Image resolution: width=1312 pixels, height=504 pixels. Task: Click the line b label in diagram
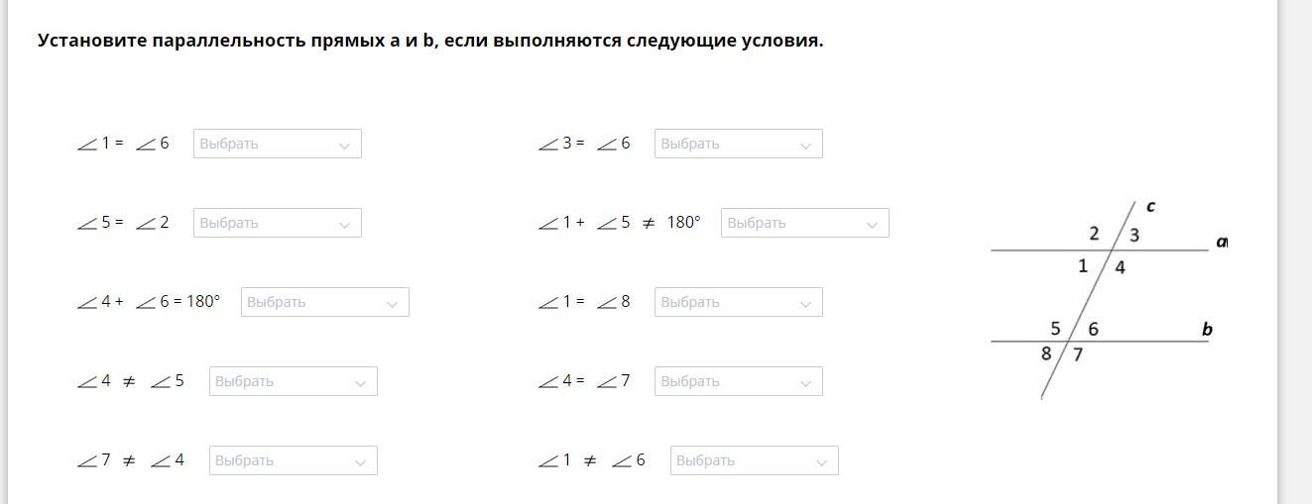click(1207, 330)
